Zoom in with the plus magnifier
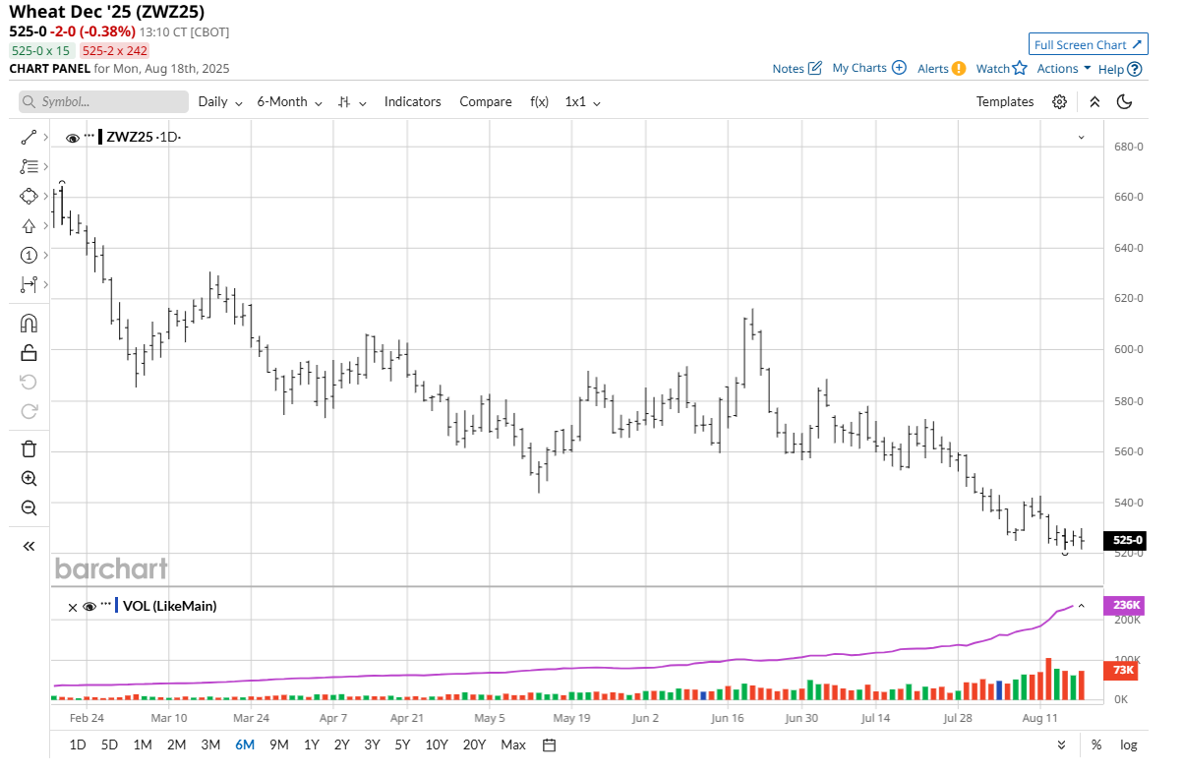Viewport: 1183px width, 774px height. coord(29,479)
